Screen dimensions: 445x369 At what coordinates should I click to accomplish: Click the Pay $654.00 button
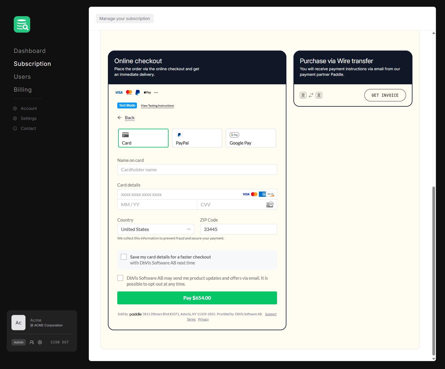(x=197, y=298)
